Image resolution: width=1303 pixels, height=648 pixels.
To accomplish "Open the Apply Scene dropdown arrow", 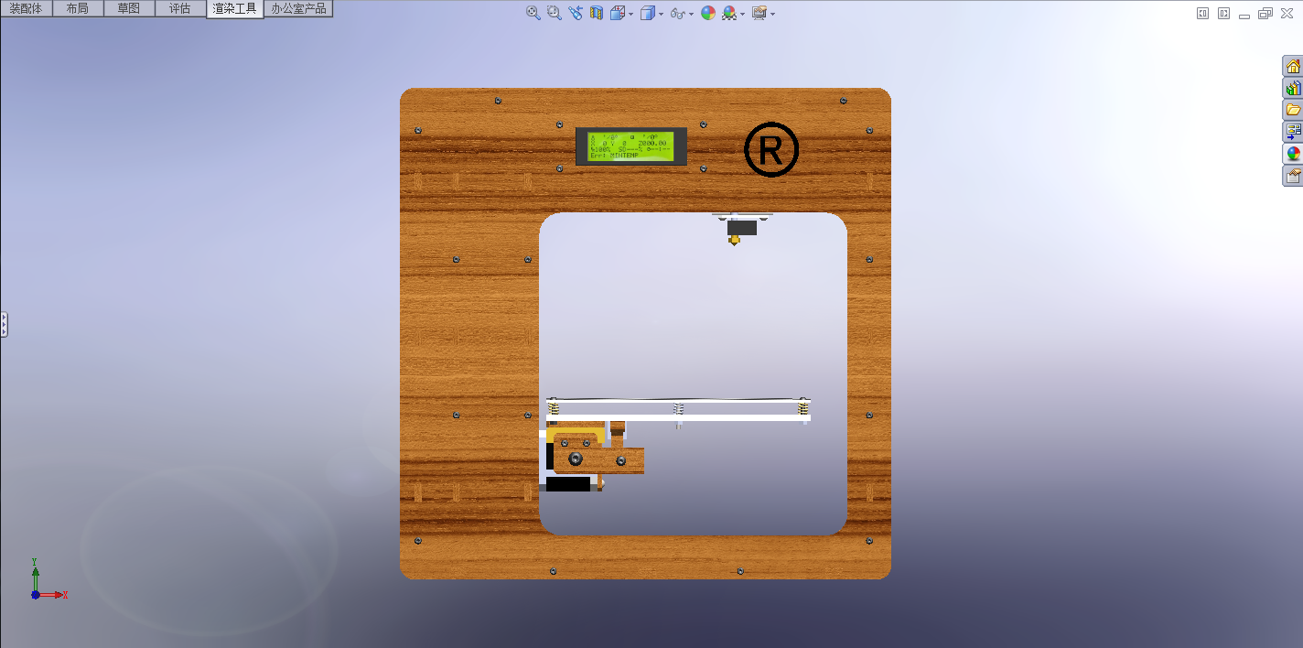I will tap(742, 14).
